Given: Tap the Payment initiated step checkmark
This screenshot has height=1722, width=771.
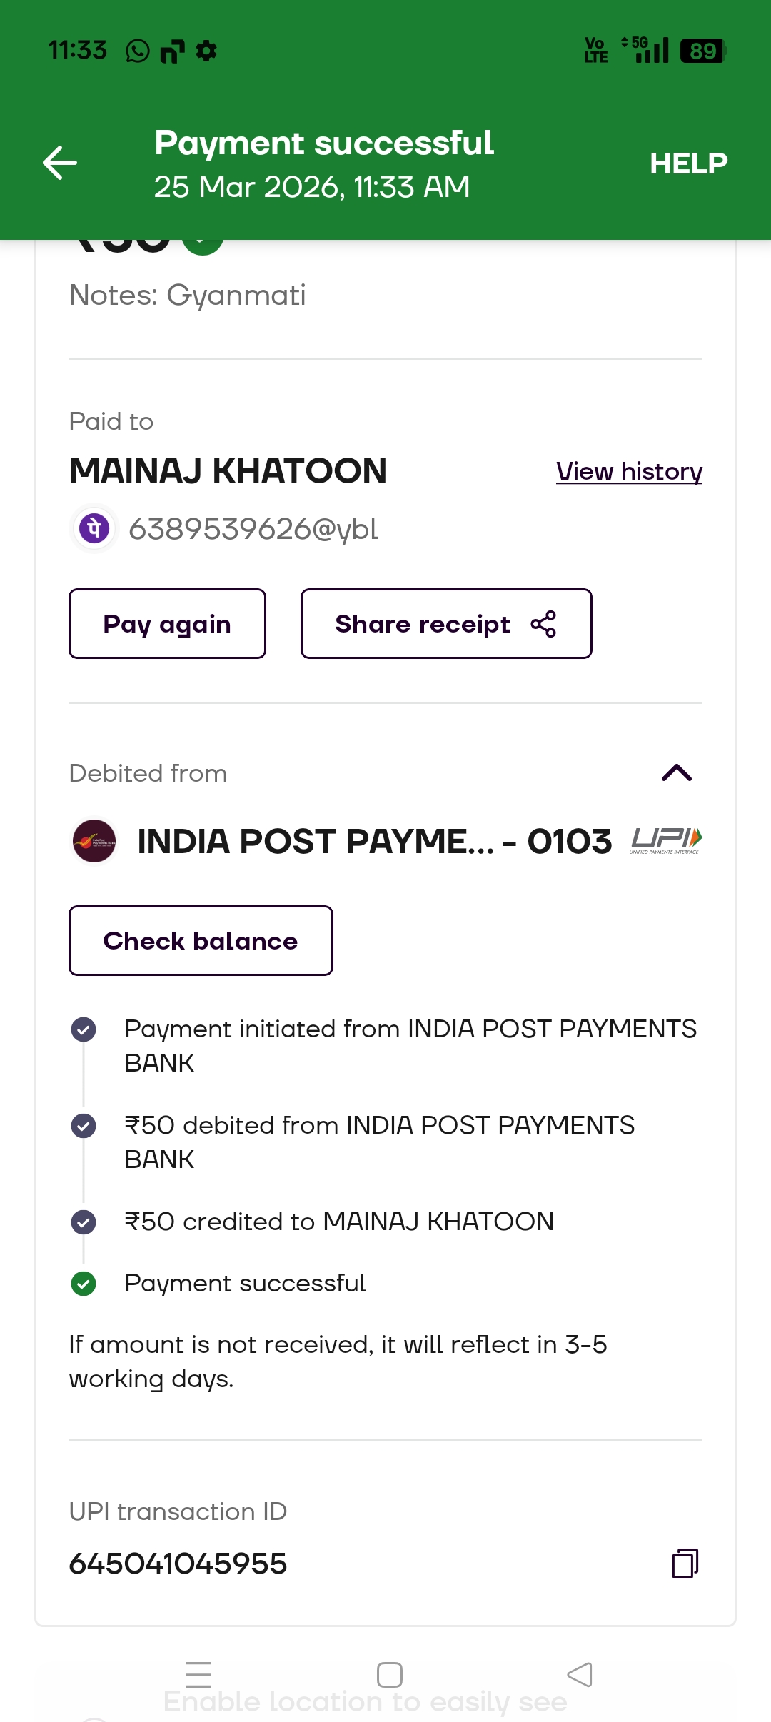Looking at the screenshot, I should [x=84, y=1029].
